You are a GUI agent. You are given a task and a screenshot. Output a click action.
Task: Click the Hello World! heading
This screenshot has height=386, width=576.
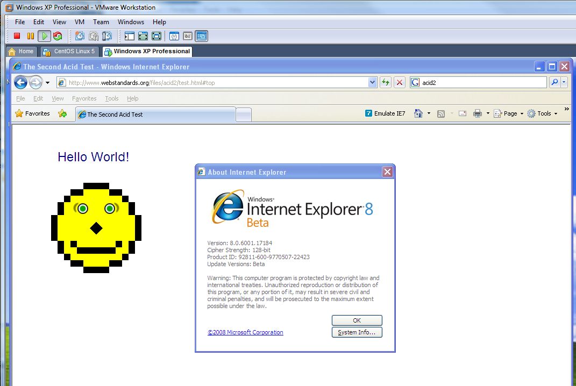coord(93,157)
